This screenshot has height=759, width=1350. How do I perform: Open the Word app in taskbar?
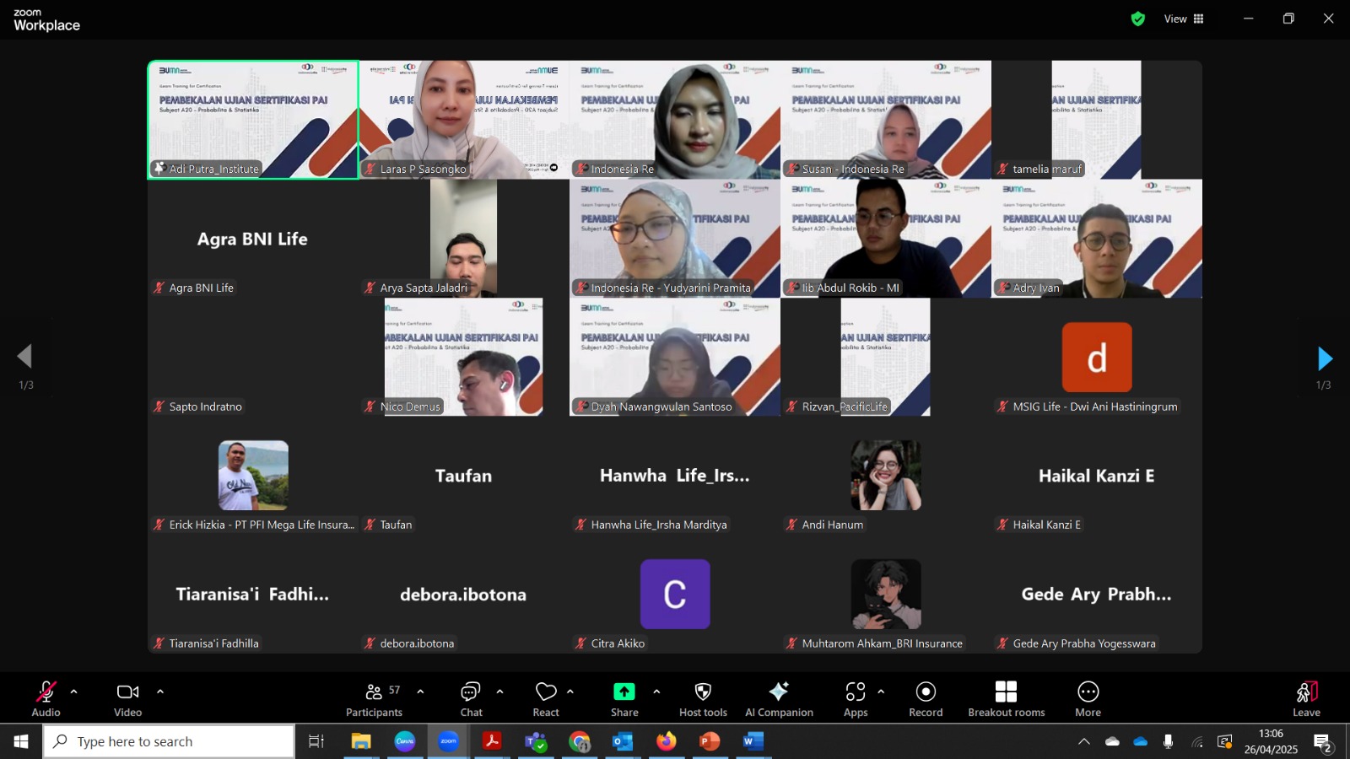point(753,741)
